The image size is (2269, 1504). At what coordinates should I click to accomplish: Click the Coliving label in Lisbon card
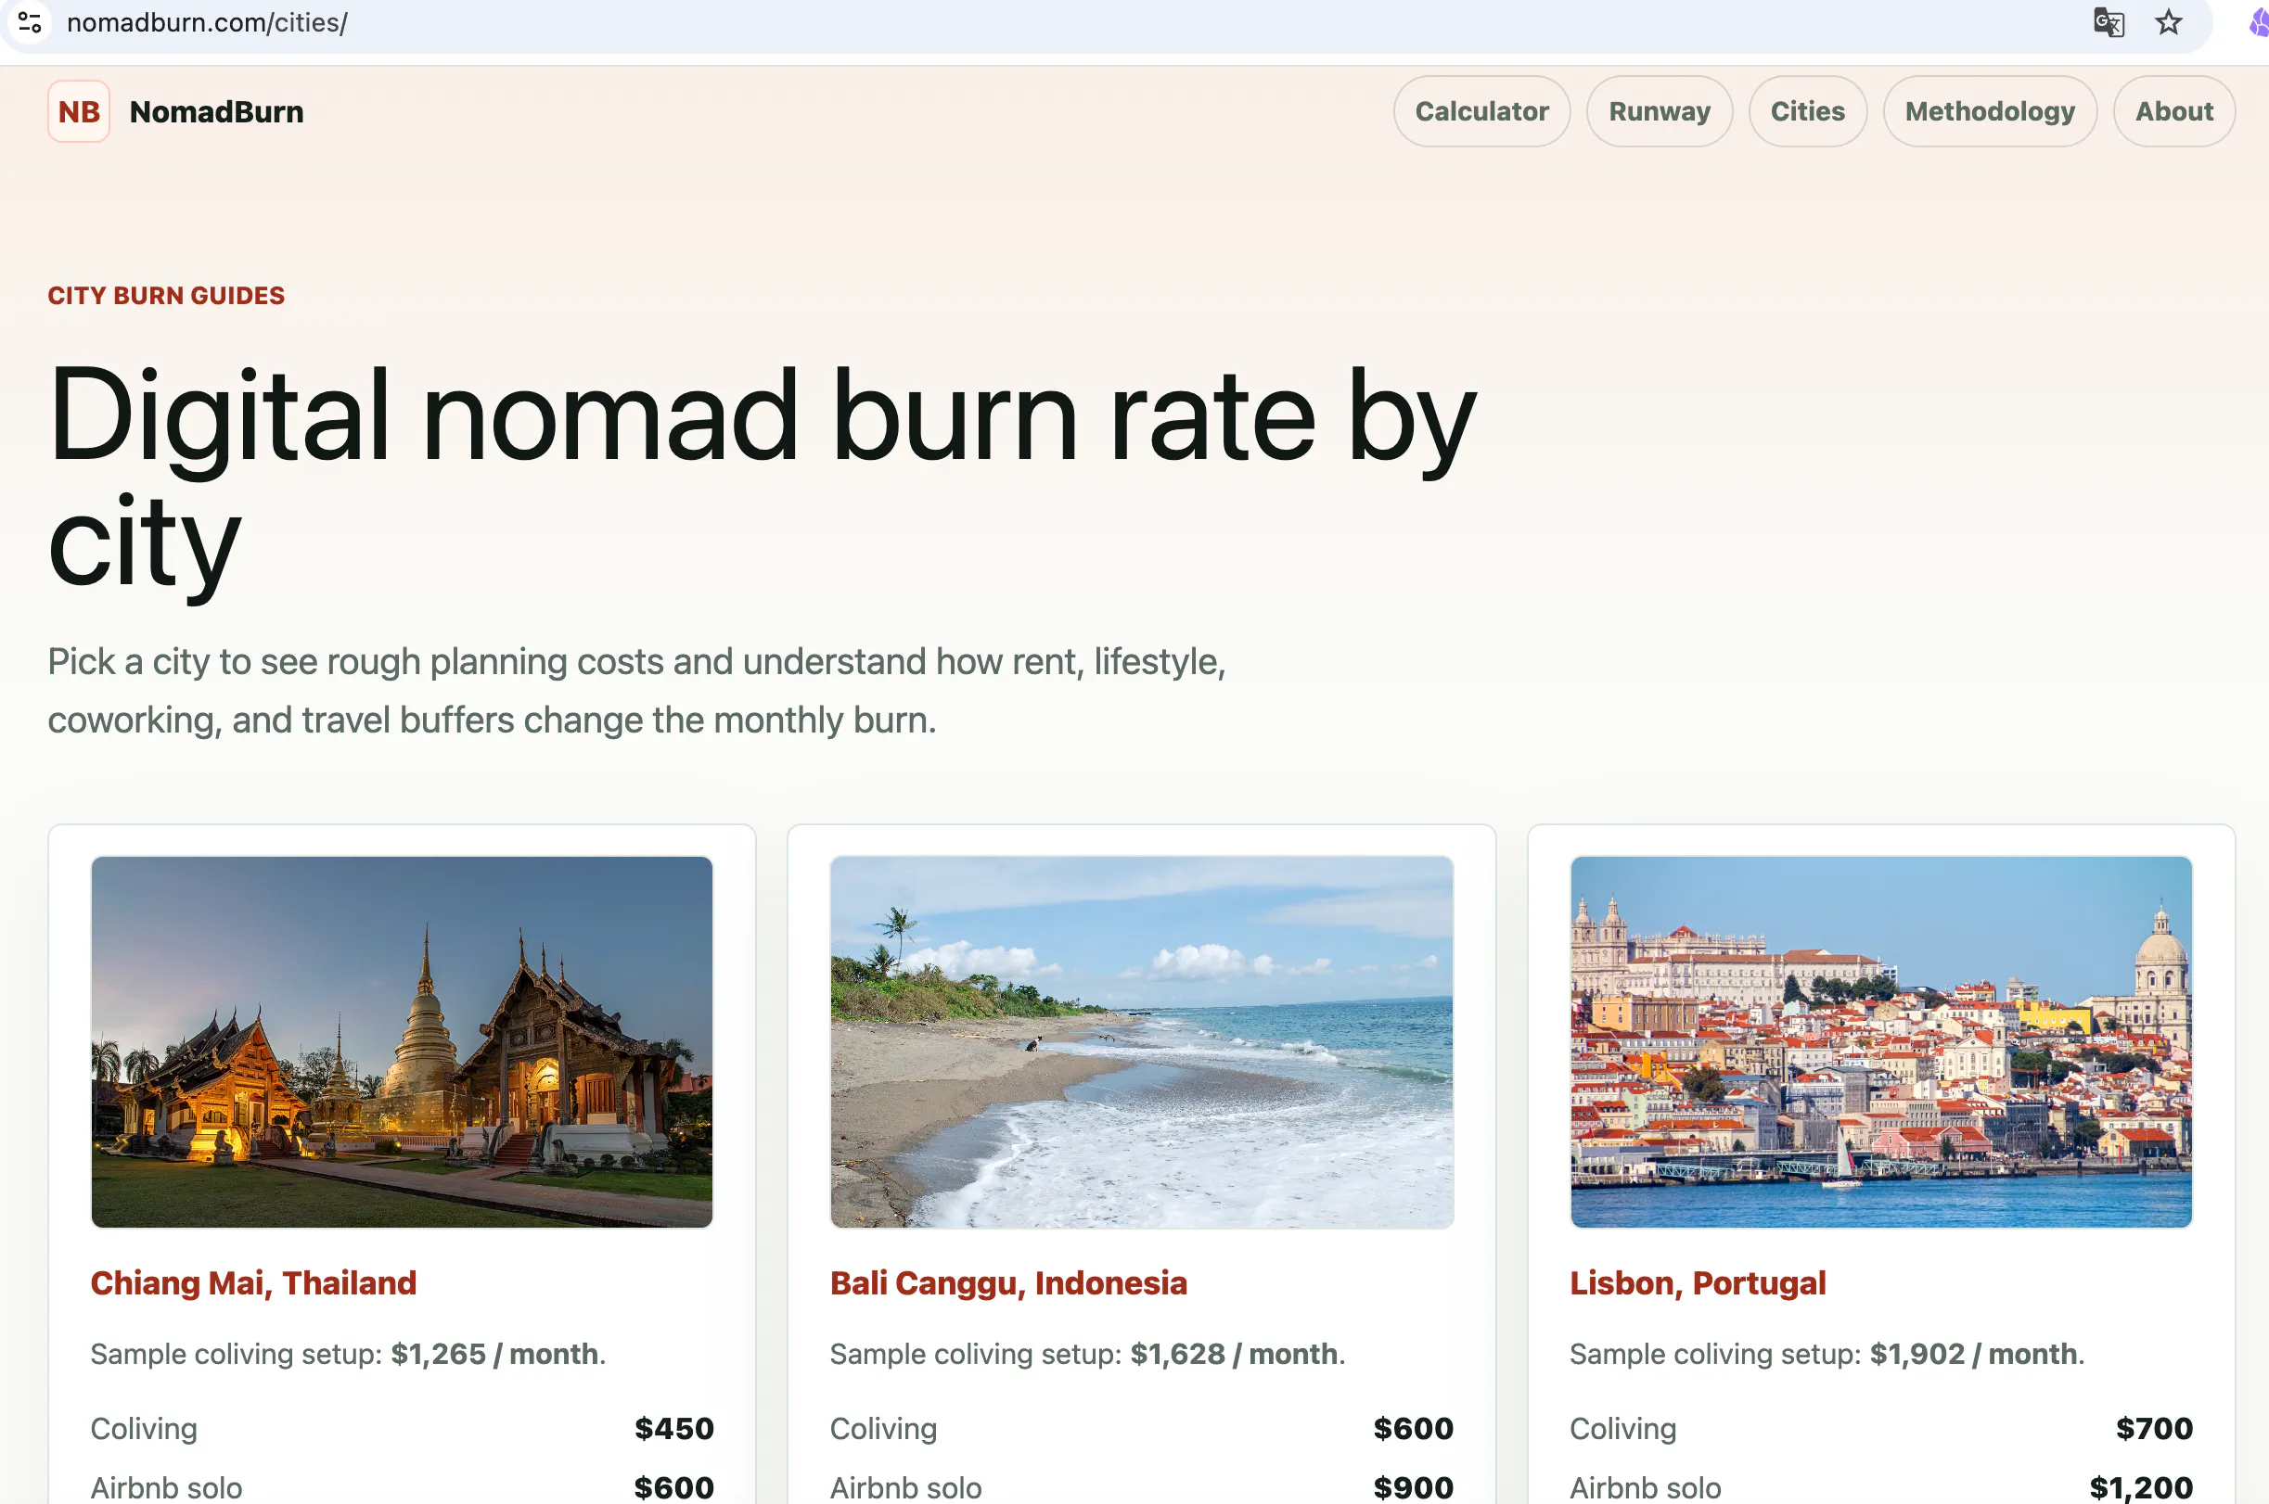pyautogui.click(x=1622, y=1428)
